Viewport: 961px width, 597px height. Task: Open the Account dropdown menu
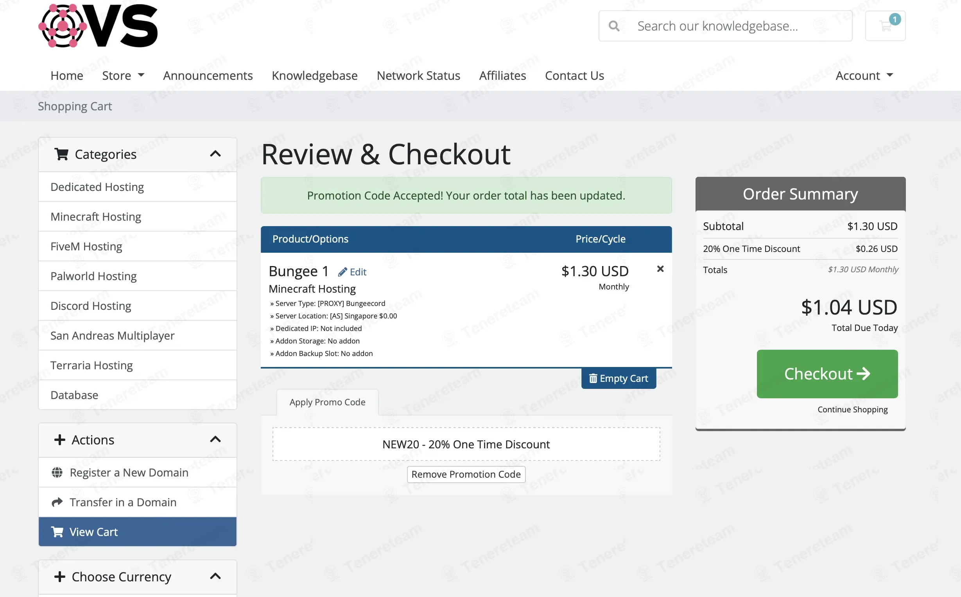click(864, 75)
